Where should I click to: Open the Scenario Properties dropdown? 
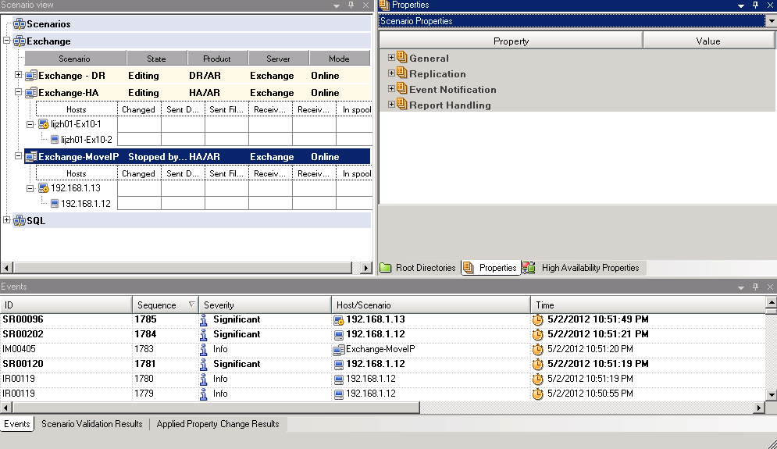(771, 21)
